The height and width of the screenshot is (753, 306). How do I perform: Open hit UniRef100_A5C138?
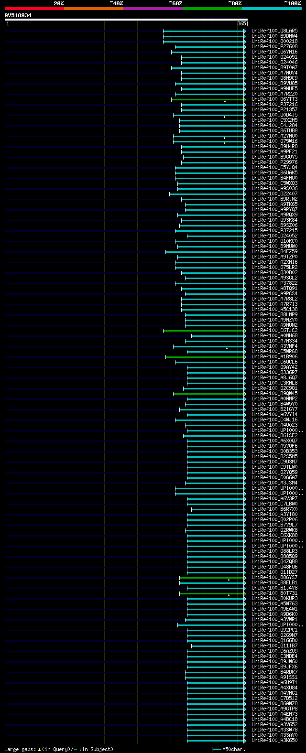tap(274, 309)
